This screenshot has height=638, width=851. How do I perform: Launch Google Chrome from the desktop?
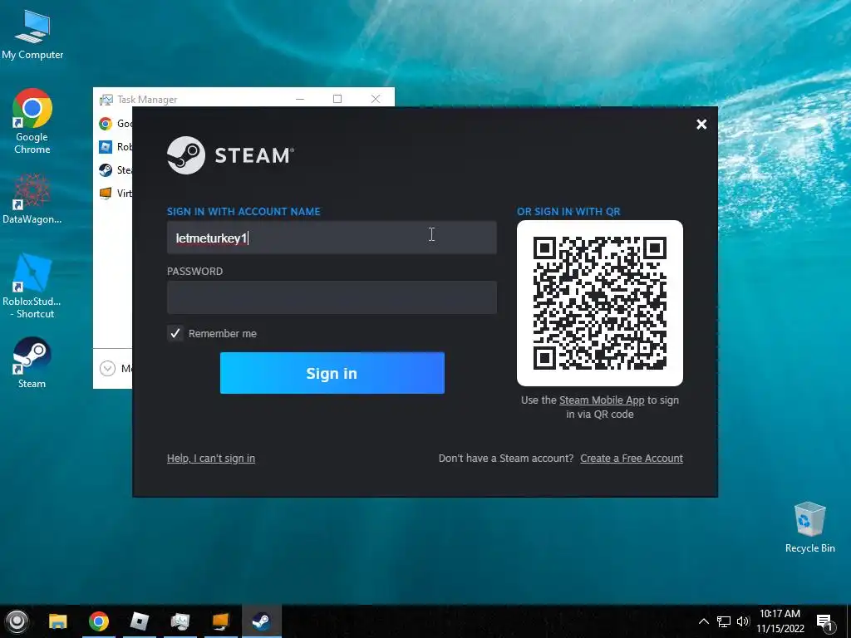tap(32, 120)
